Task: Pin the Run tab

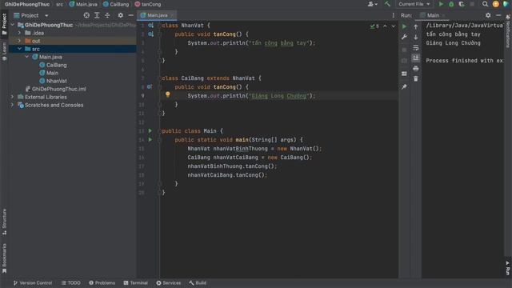Action: click(404, 86)
